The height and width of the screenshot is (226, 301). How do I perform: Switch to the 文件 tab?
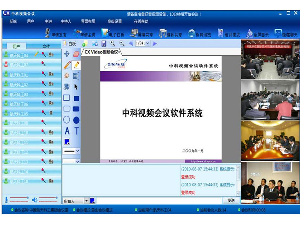(x=46, y=46)
